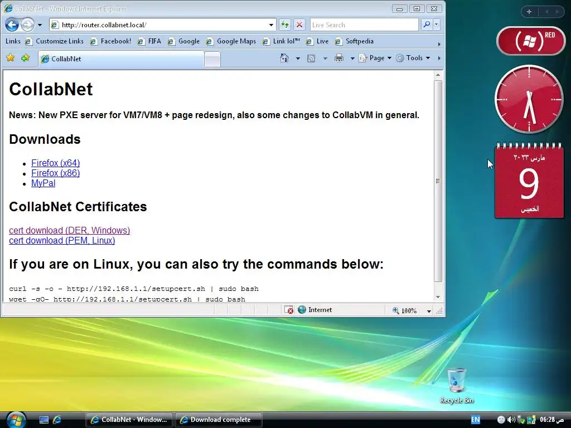
Task: Open the Live favorites bar link
Action: click(x=317, y=41)
